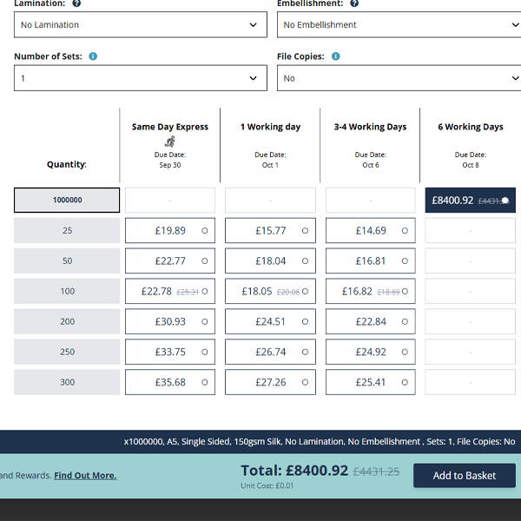The image size is (521, 521).
Task: Select £14.69 3-4 Working Days for 25
Action: (371, 231)
